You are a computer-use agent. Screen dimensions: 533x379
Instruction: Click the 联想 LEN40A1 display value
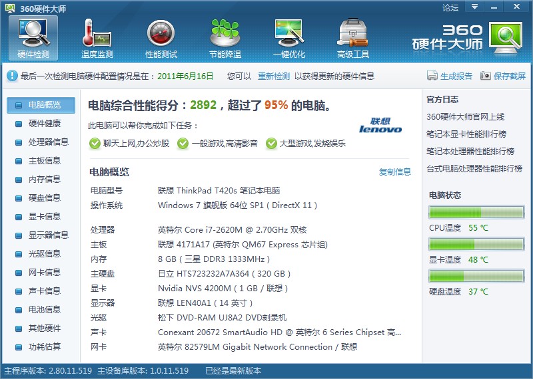pyautogui.click(x=205, y=303)
